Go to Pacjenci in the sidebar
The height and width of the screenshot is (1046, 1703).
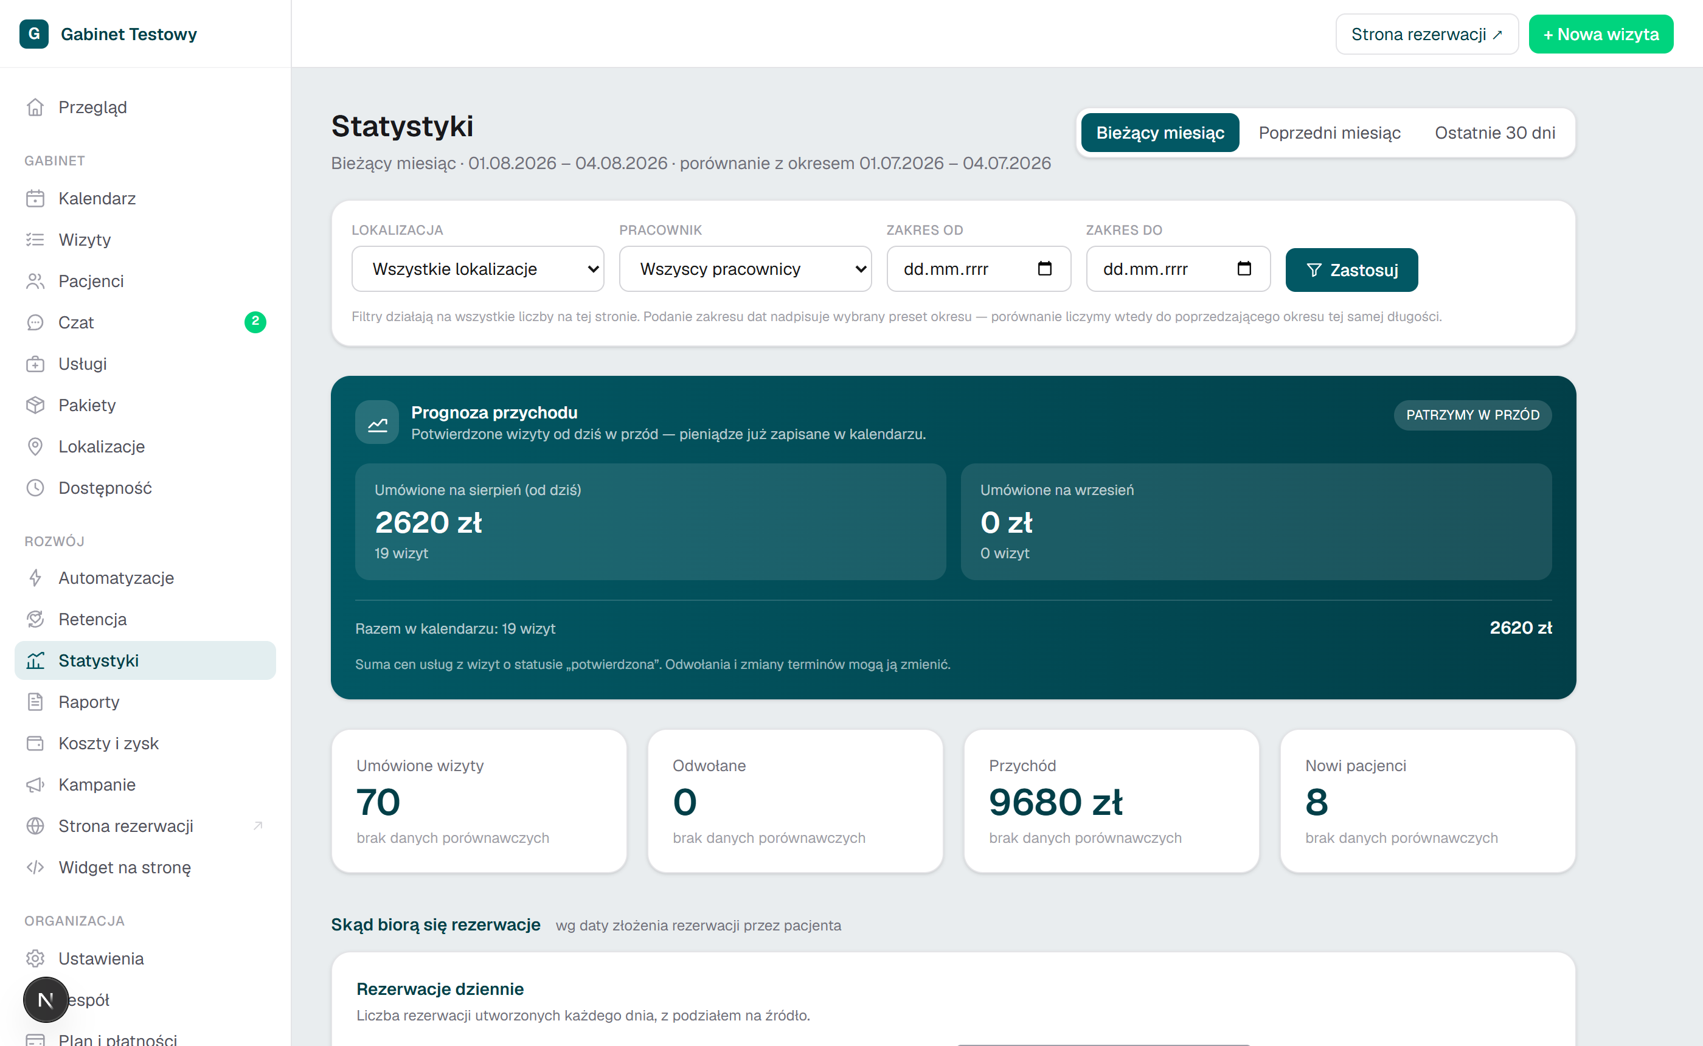coord(145,282)
